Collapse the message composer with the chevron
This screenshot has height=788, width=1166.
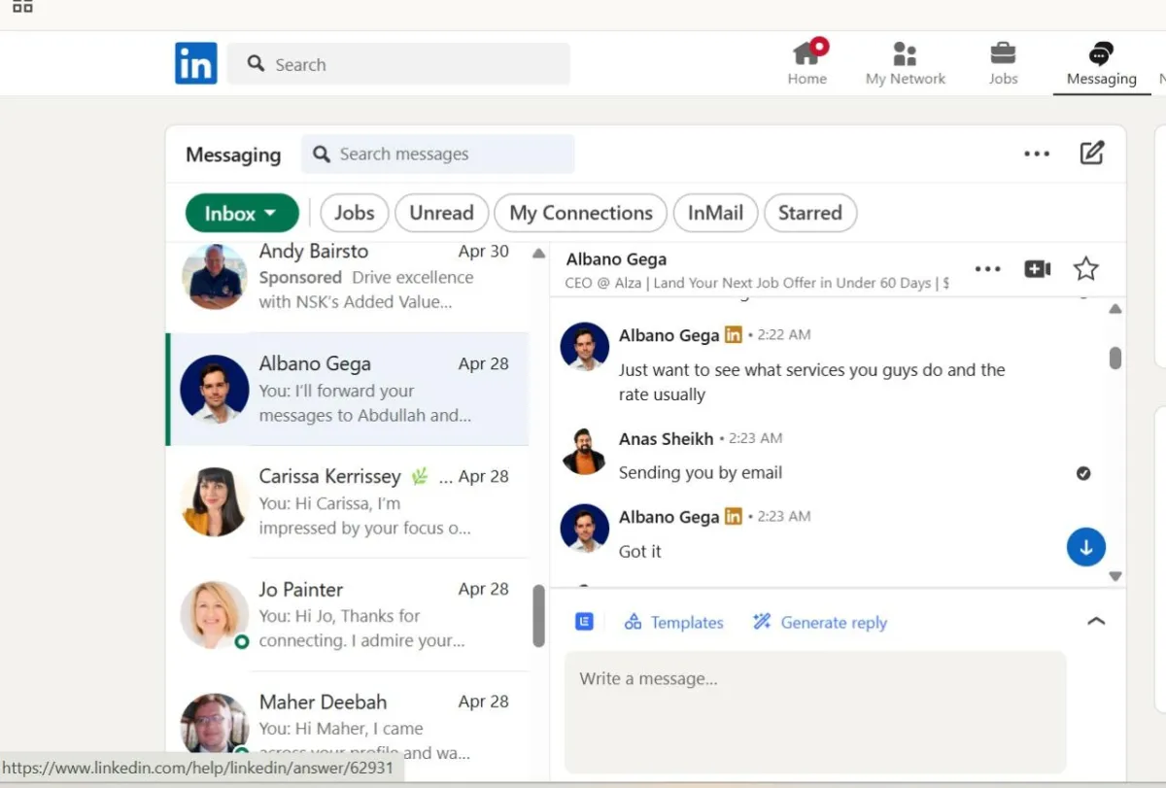(1096, 621)
